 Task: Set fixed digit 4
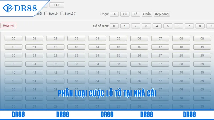[x=157, y=26]
